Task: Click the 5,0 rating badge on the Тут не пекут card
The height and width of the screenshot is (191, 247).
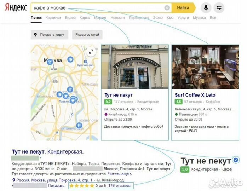Action: click(108, 102)
